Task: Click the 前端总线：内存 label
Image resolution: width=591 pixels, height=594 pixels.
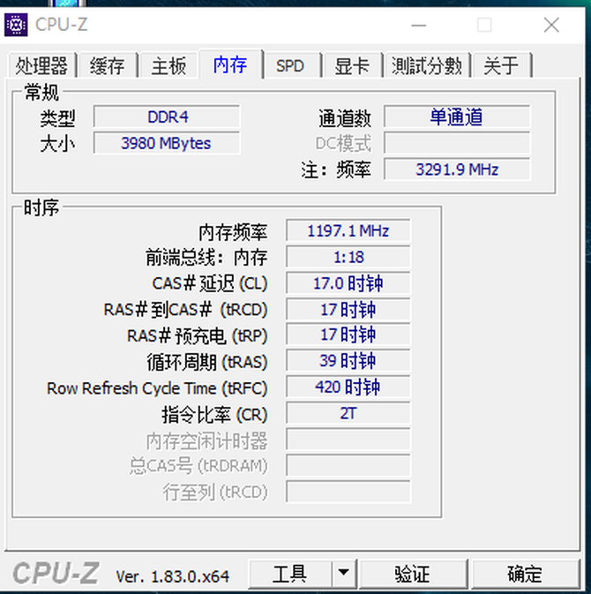Action: (x=206, y=258)
